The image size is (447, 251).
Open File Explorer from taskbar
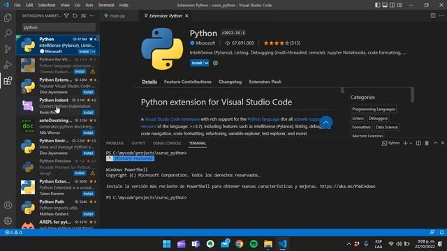click(x=268, y=244)
